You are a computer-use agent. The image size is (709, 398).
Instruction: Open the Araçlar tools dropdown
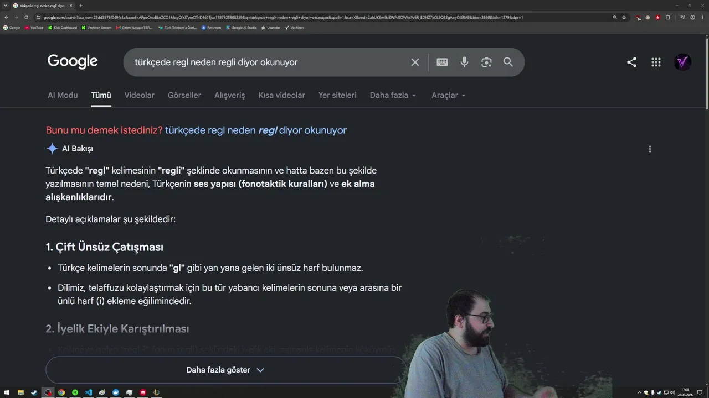click(449, 95)
